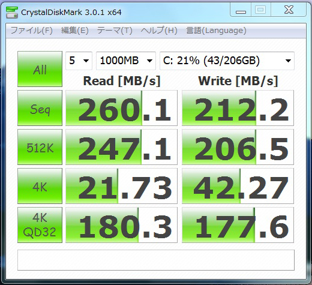Select the 4K QD32 read result 180.3
The height and width of the screenshot is (285, 312).
tap(121, 225)
